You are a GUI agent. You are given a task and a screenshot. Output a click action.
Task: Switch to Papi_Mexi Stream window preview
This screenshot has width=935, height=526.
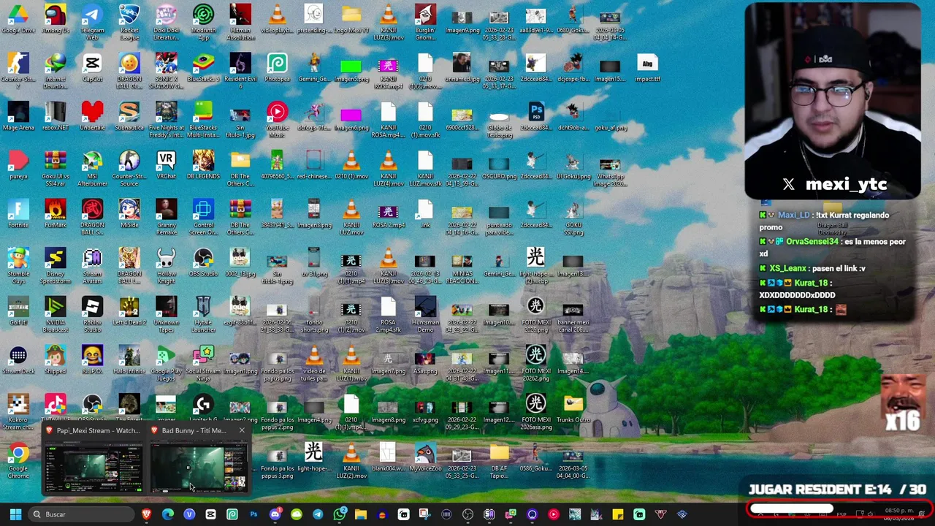[93, 460]
